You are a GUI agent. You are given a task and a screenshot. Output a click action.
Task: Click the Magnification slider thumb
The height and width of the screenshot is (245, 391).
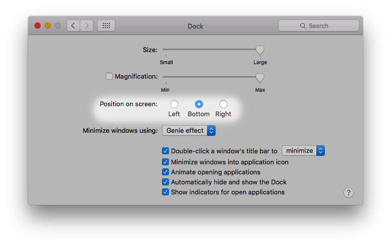click(x=260, y=78)
